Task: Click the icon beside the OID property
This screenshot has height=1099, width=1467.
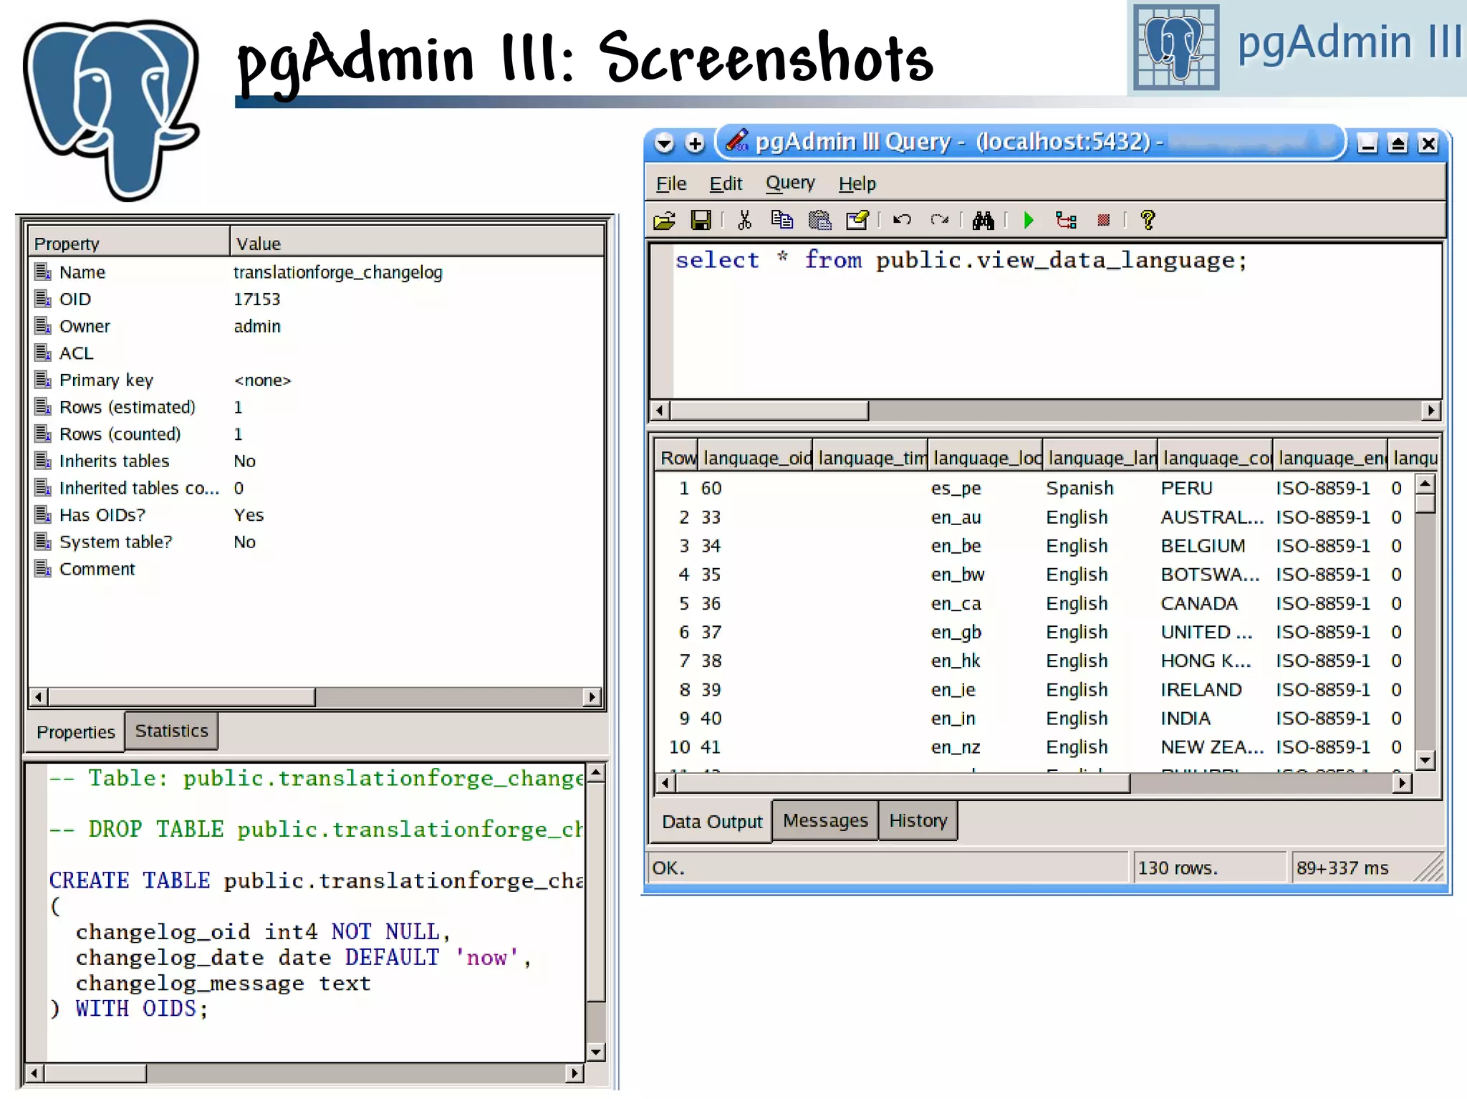Action: point(43,299)
